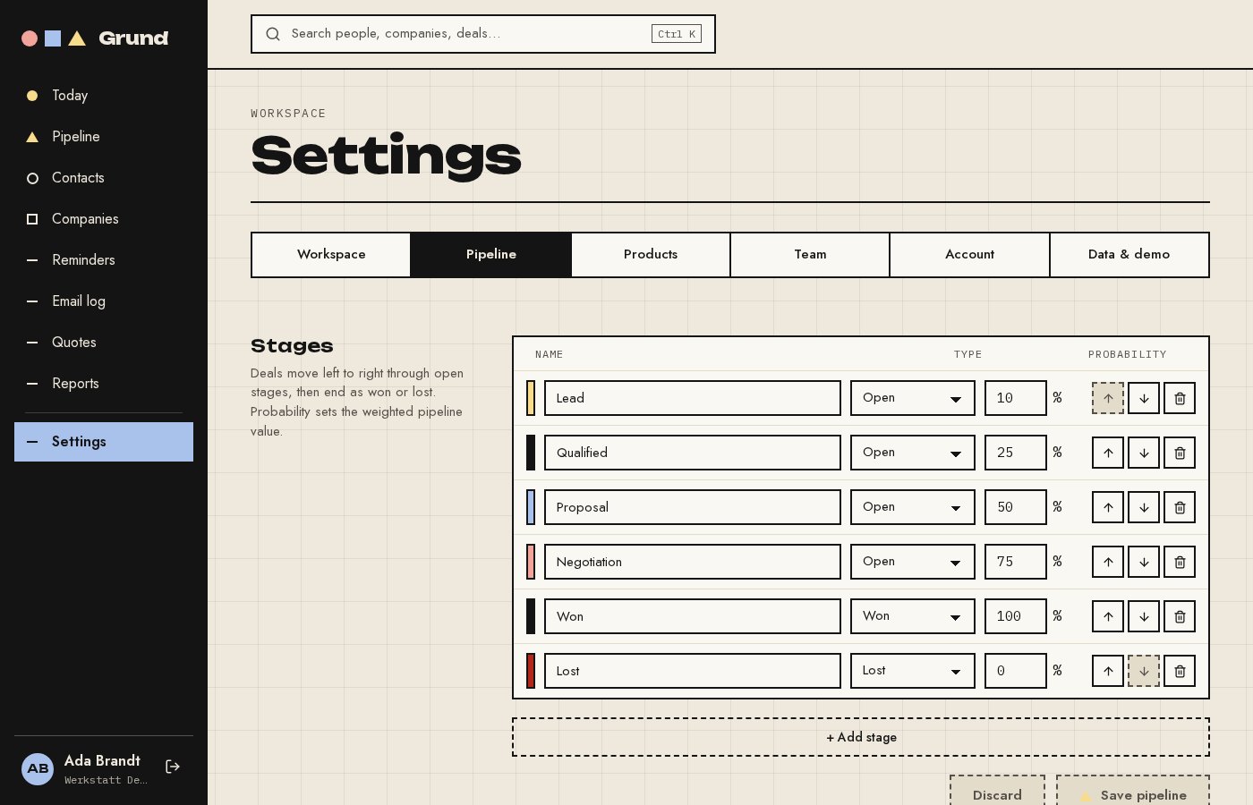Viewport: 1253px width, 805px height.
Task: Move the Lead stage down
Action: [x=1144, y=398]
